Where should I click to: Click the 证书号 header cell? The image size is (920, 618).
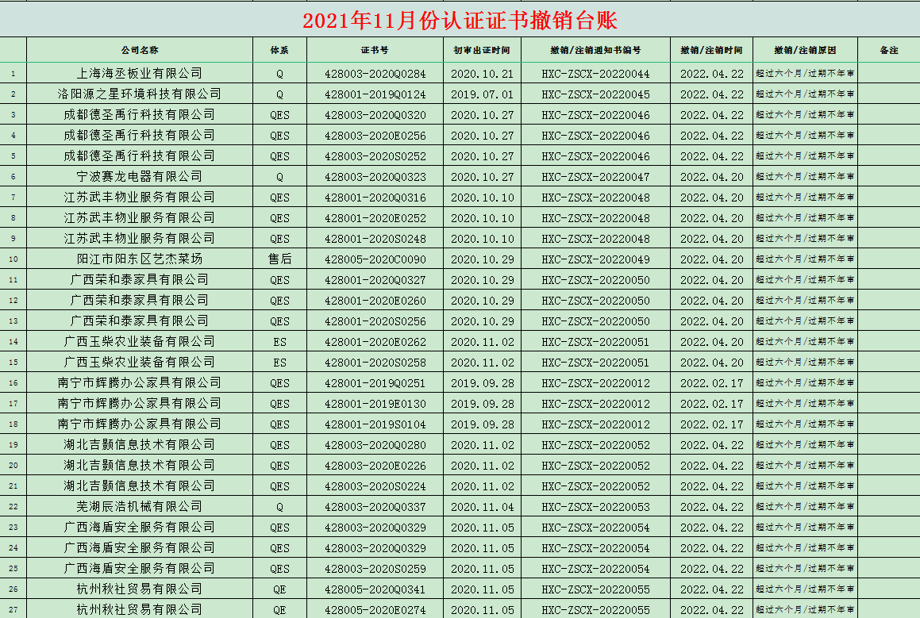(x=375, y=50)
